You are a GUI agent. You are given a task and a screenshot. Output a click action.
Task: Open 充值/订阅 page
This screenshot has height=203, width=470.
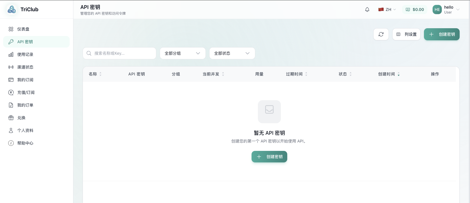37,92
